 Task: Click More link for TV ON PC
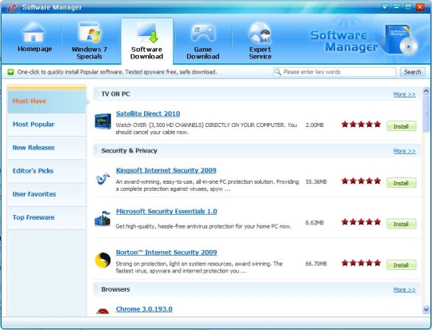click(x=404, y=94)
